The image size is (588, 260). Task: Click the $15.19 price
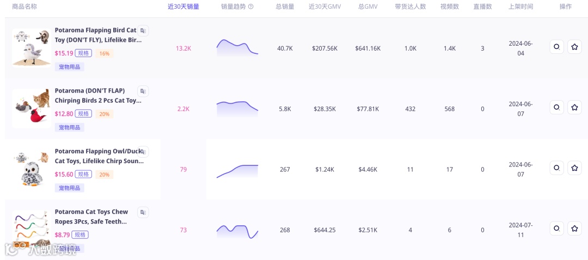pyautogui.click(x=64, y=53)
